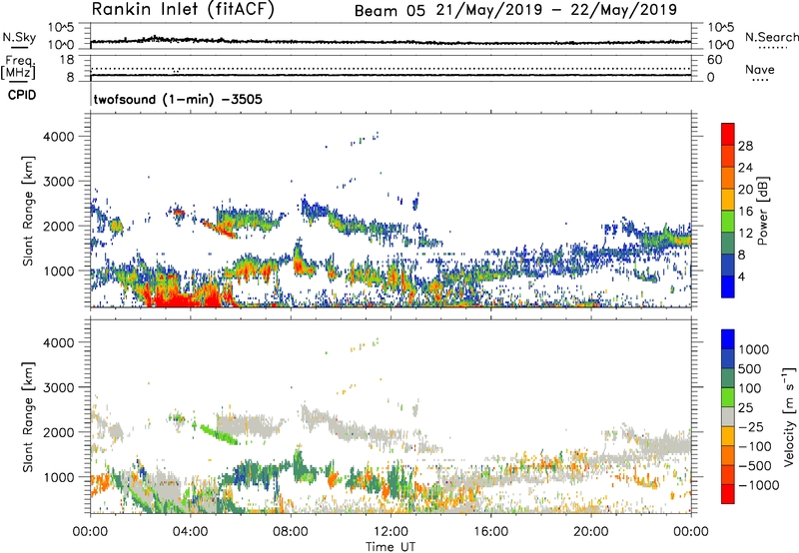
Task: Click the "16:00" time axis label
Action: click(x=490, y=532)
